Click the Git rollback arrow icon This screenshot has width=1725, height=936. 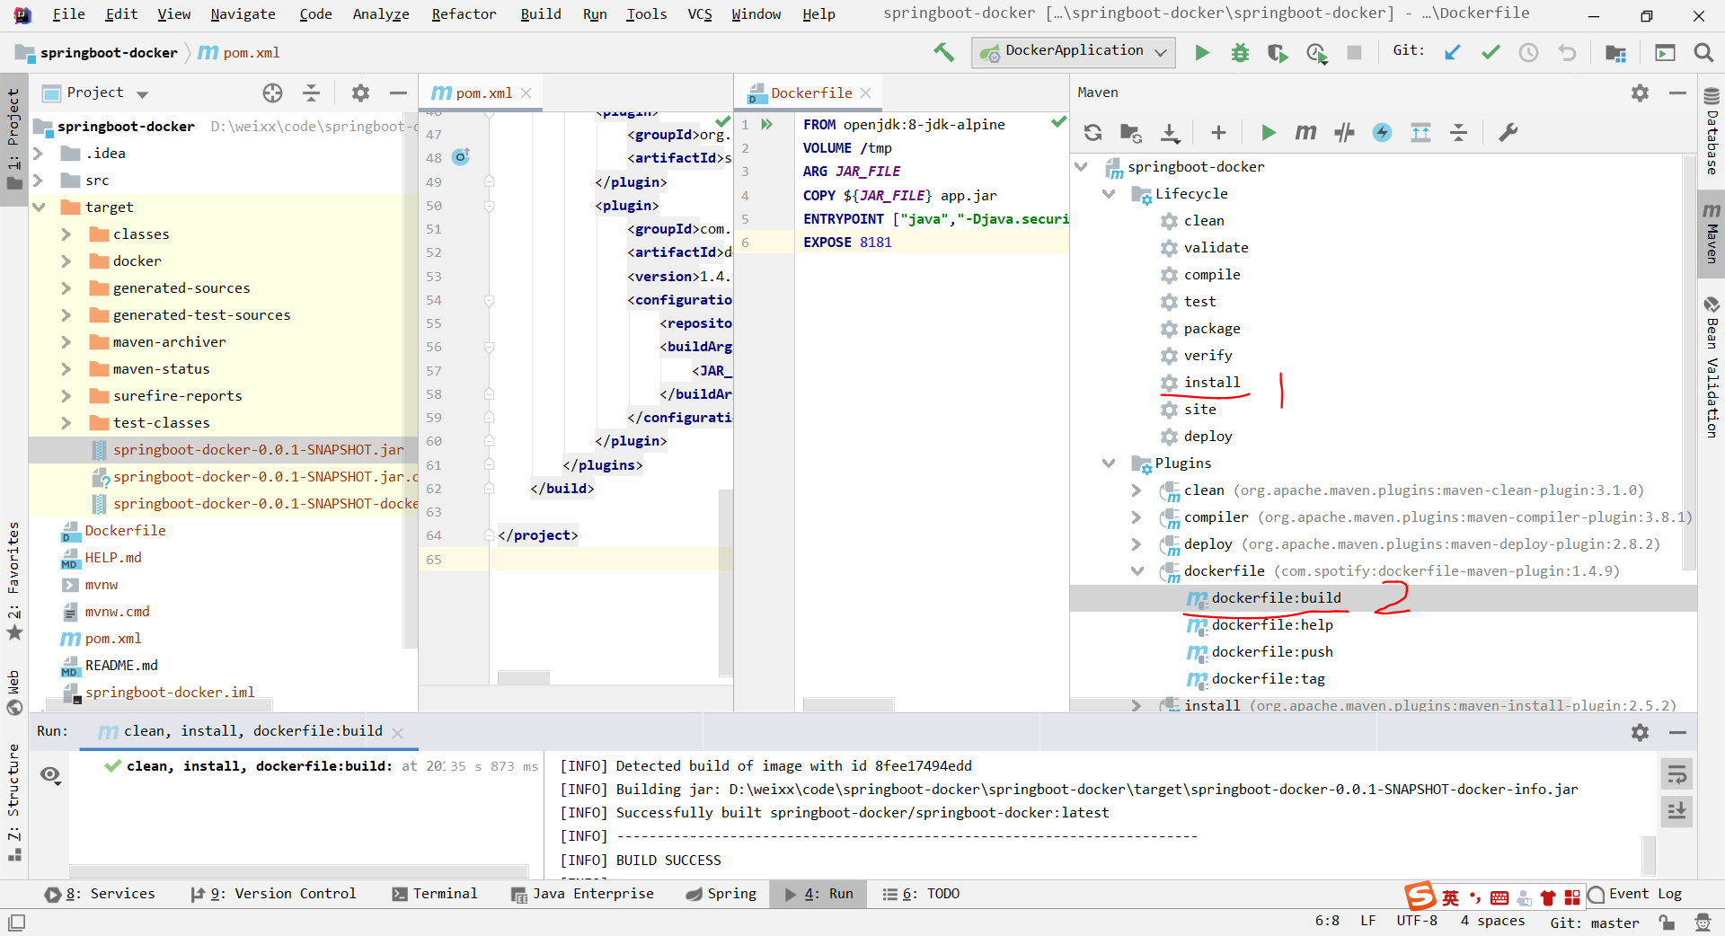pyautogui.click(x=1567, y=52)
